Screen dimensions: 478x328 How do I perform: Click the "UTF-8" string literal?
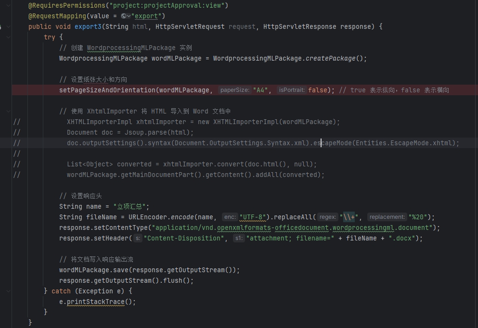[x=253, y=217]
